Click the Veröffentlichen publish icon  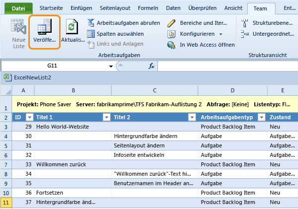(45, 27)
